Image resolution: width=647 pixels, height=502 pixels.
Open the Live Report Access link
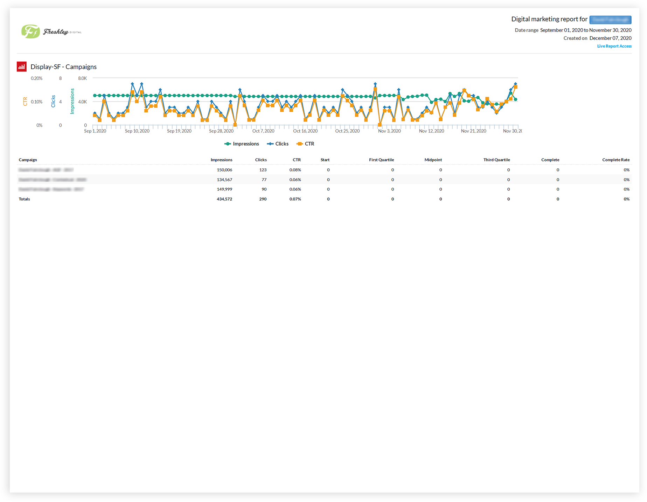614,46
